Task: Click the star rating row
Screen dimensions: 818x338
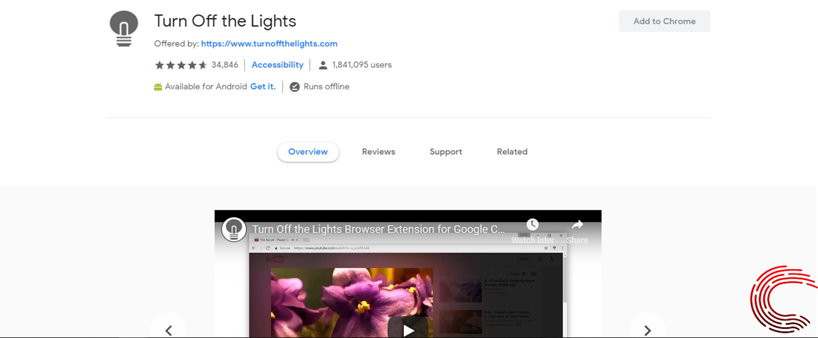Action: click(x=181, y=65)
